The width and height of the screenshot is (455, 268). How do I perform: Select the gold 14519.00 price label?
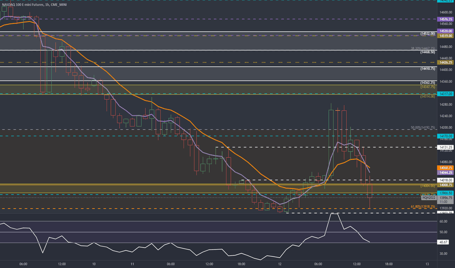tap(445, 36)
